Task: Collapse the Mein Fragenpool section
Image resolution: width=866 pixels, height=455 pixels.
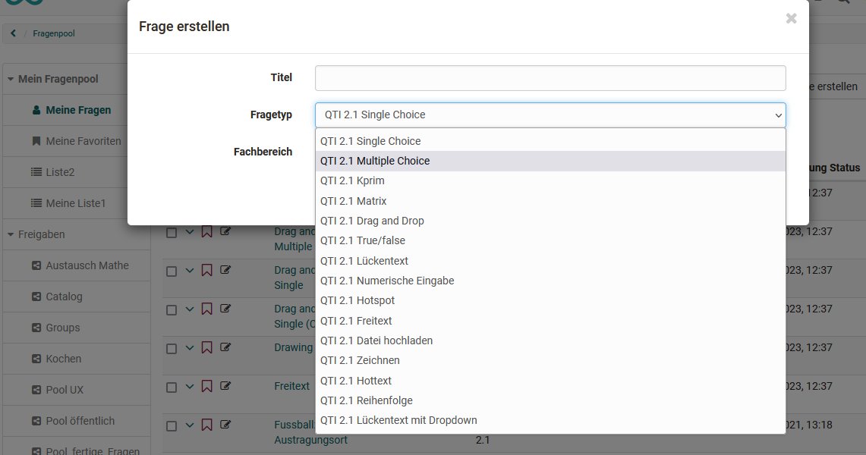Action: 11,79
